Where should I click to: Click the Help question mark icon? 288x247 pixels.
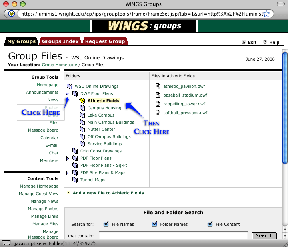point(265,42)
